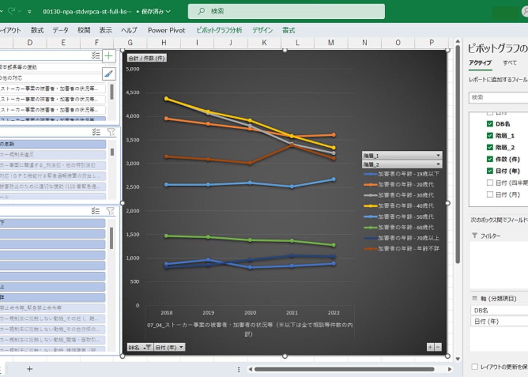The image size is (528, 377).
Task: Check the 日付 (四半期) field checkbox
Action: click(x=490, y=183)
